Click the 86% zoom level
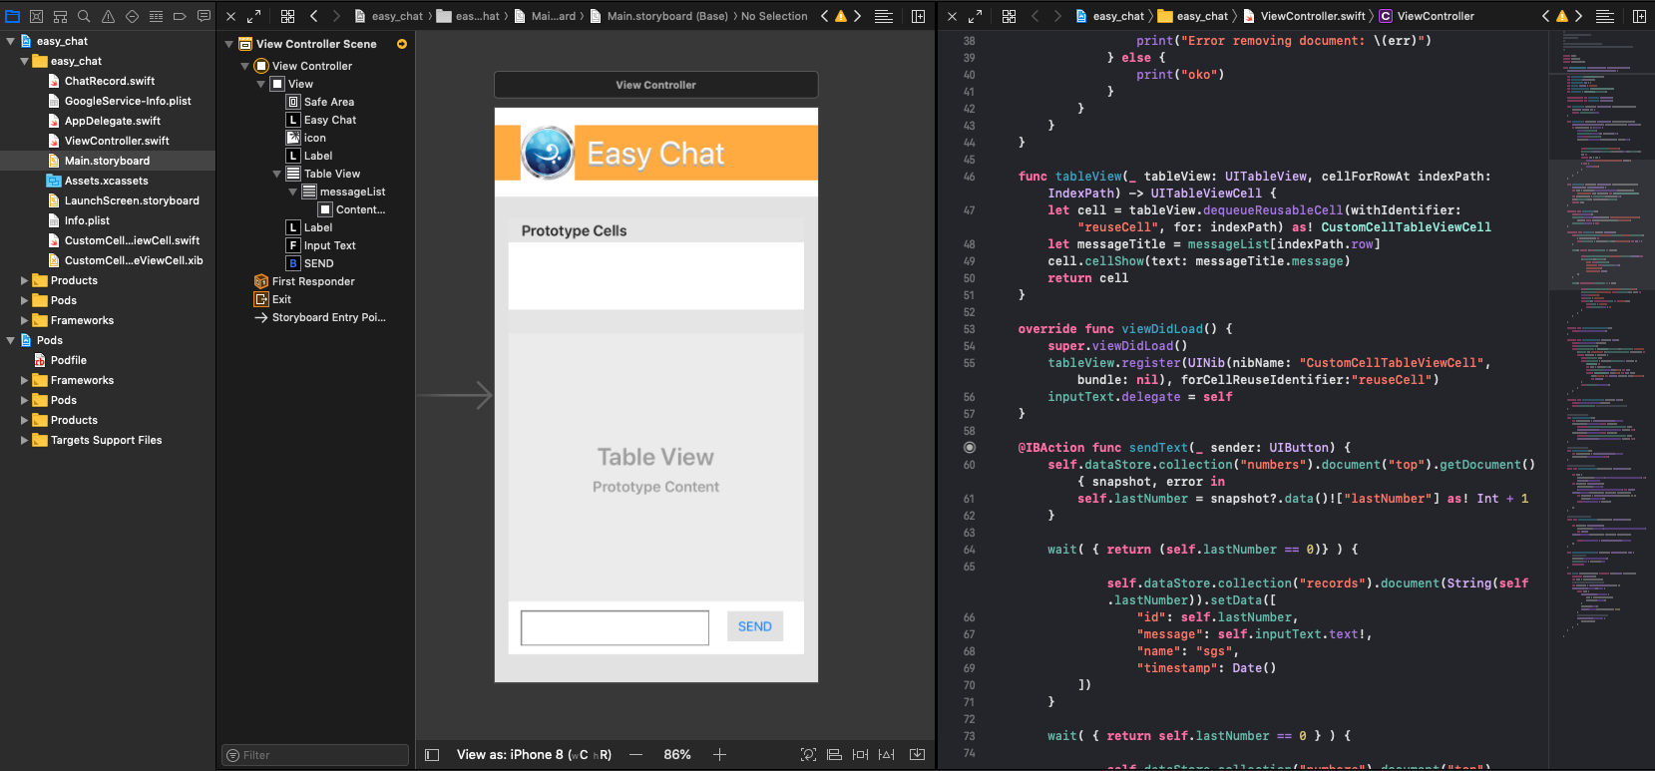 click(677, 755)
